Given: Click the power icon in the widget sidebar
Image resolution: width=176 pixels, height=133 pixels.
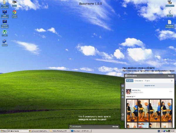Looking at the screenshot, I should (123, 118).
